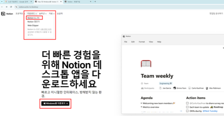Click the Action items heading

(196, 98)
